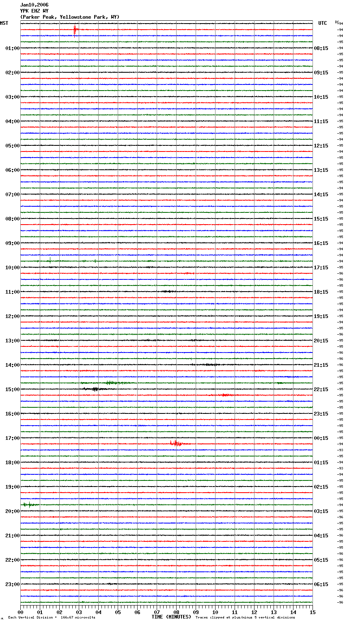The width and height of the screenshot is (345, 623).
Task: Click the 06:15 UTC time label
Action: coord(321,584)
